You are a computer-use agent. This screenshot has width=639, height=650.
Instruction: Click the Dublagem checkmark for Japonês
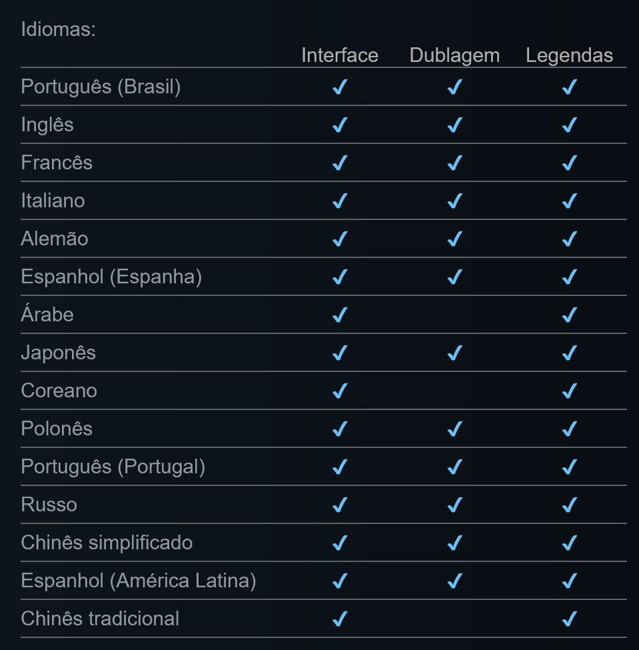pyautogui.click(x=454, y=353)
